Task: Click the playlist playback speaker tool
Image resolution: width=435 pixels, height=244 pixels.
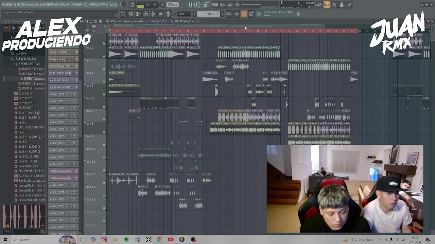Action: tap(101, 21)
